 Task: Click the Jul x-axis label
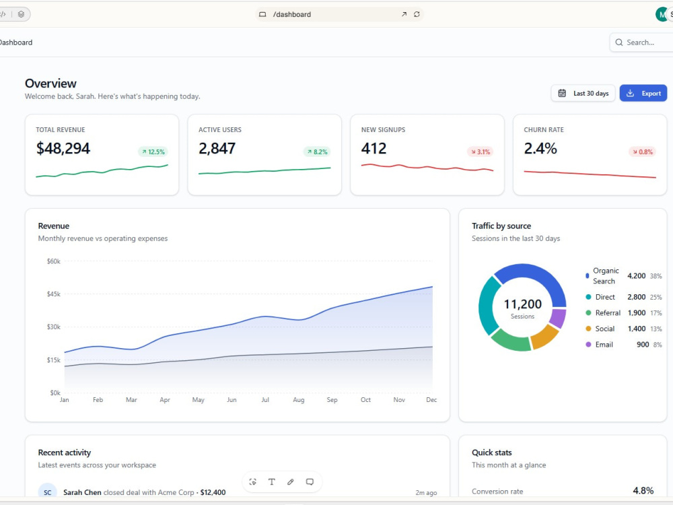pyautogui.click(x=265, y=400)
